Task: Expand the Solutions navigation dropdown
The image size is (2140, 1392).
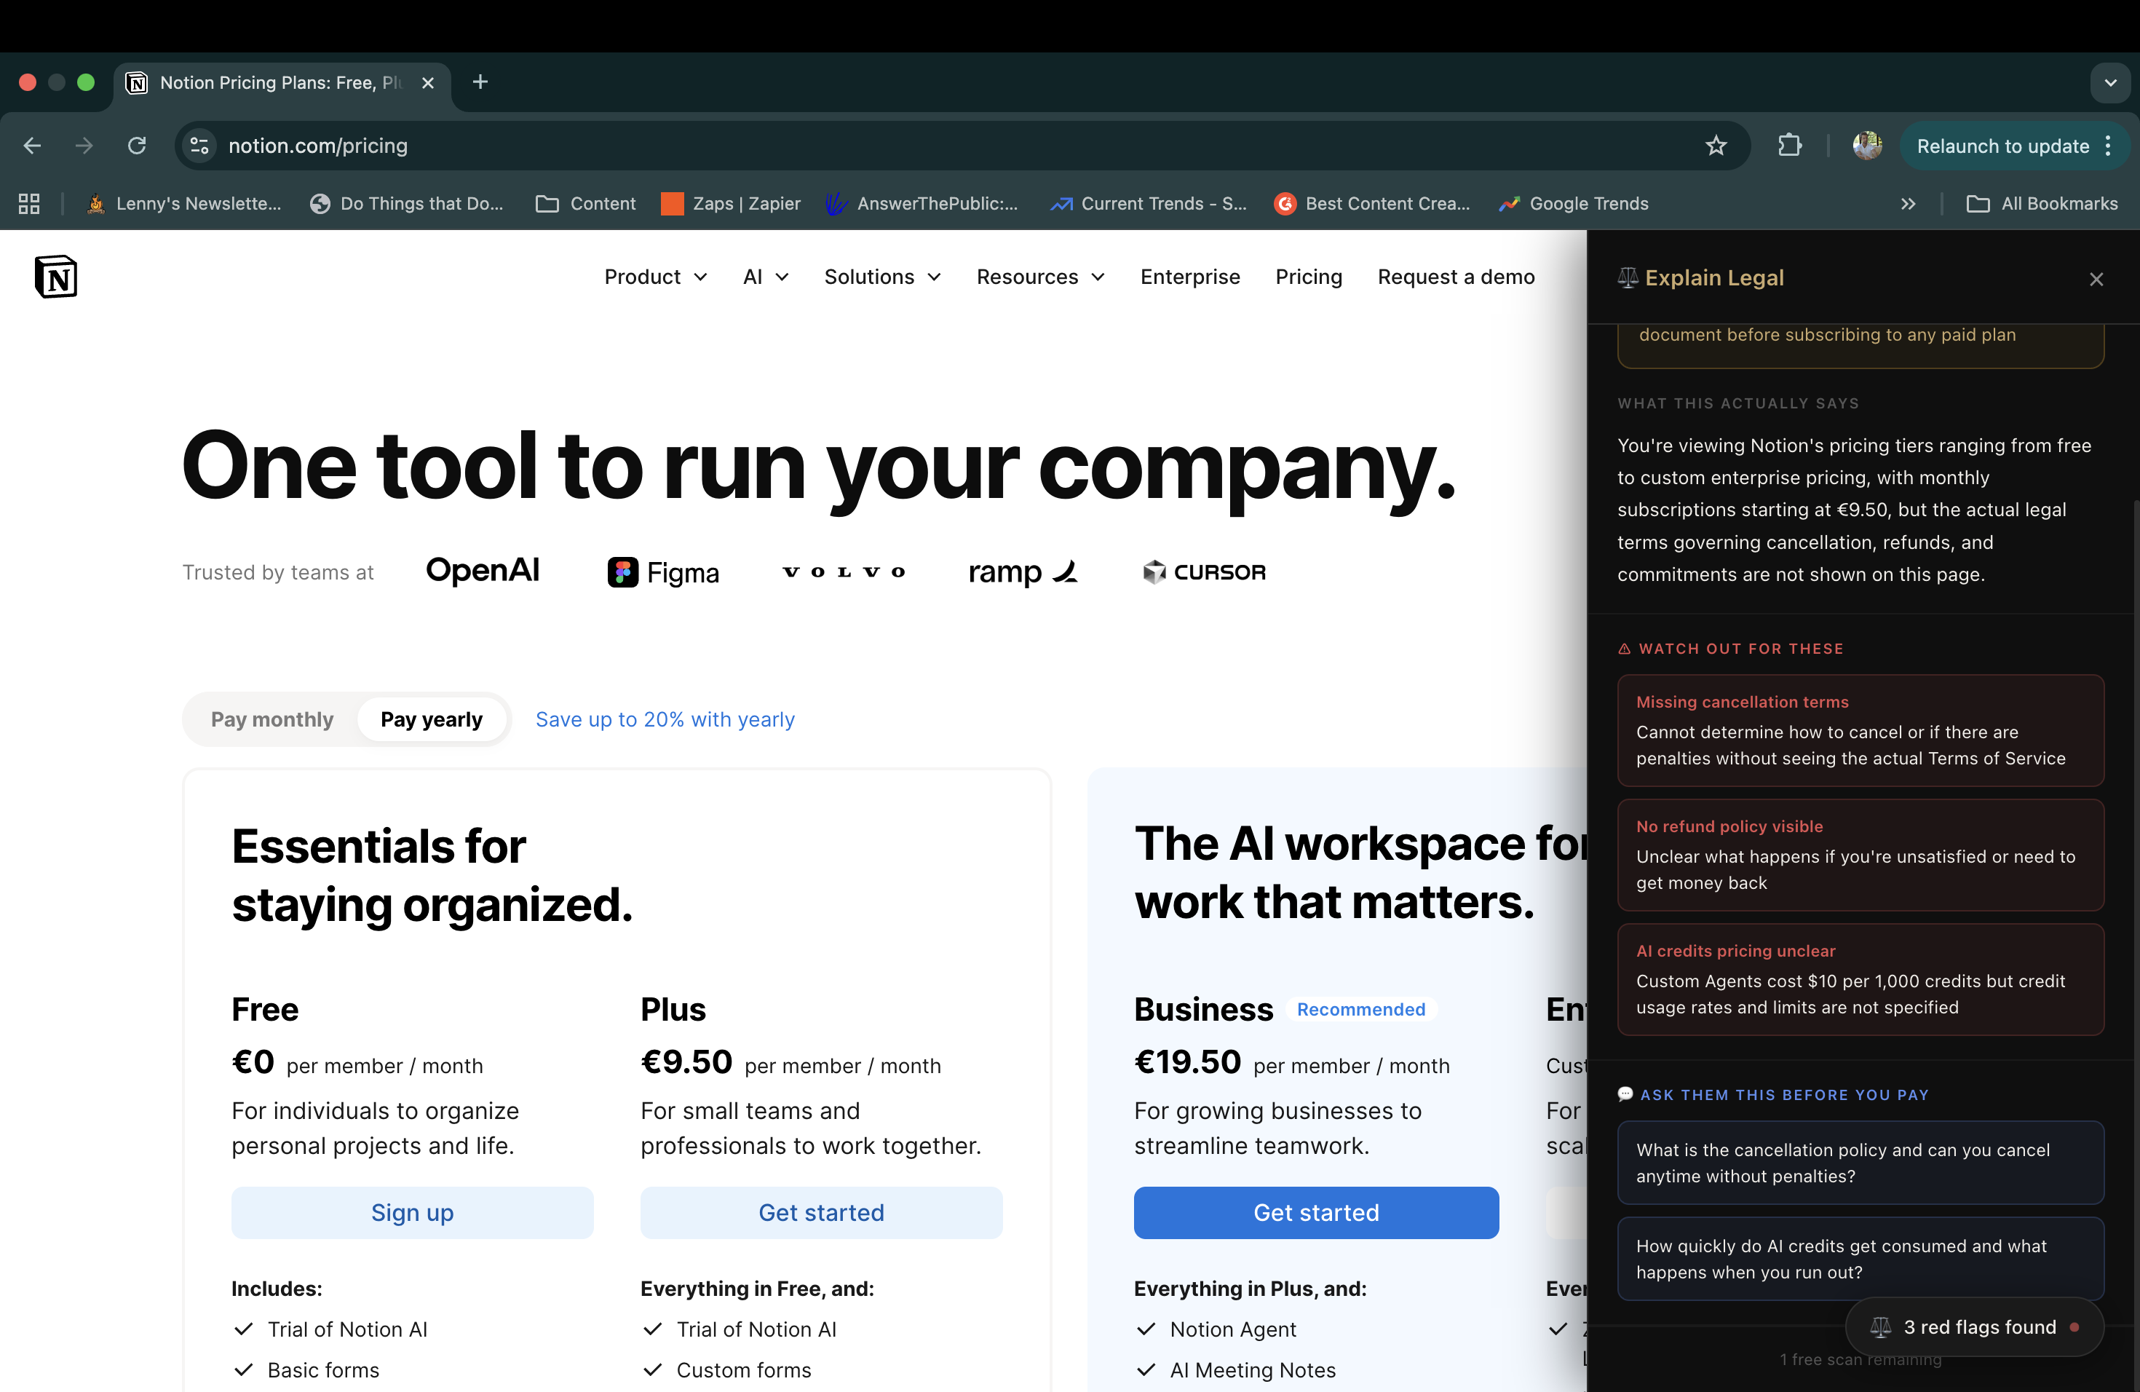Action: [883, 277]
